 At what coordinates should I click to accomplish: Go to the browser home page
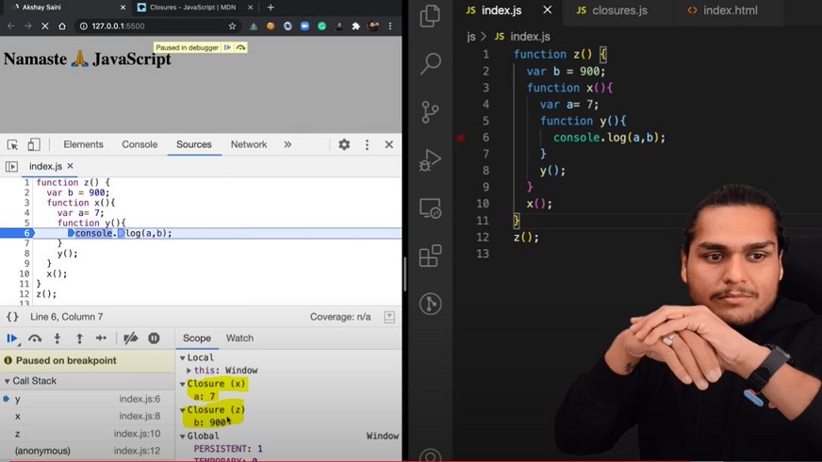[62, 26]
